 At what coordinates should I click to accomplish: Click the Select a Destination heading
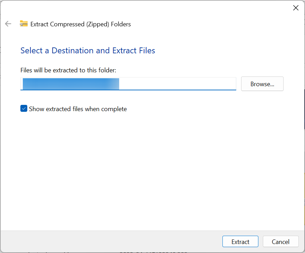87,51
